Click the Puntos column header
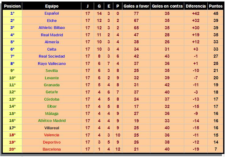This screenshot has width=225, height=157. (x=216, y=6)
